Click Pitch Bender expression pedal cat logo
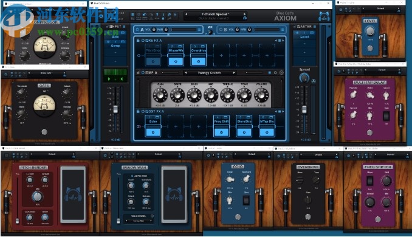 (74, 195)
